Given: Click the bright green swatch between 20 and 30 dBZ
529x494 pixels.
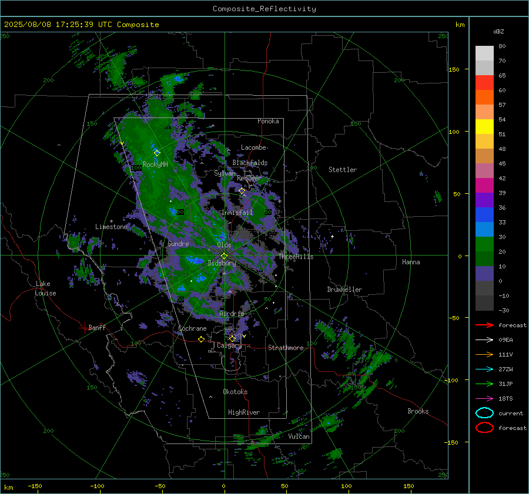Looking at the screenshot, I should [484, 244].
